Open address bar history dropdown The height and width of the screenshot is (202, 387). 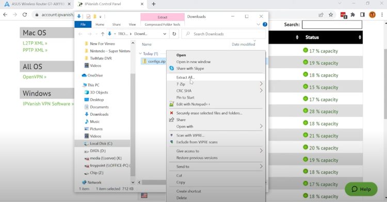pyautogui.click(x=165, y=34)
